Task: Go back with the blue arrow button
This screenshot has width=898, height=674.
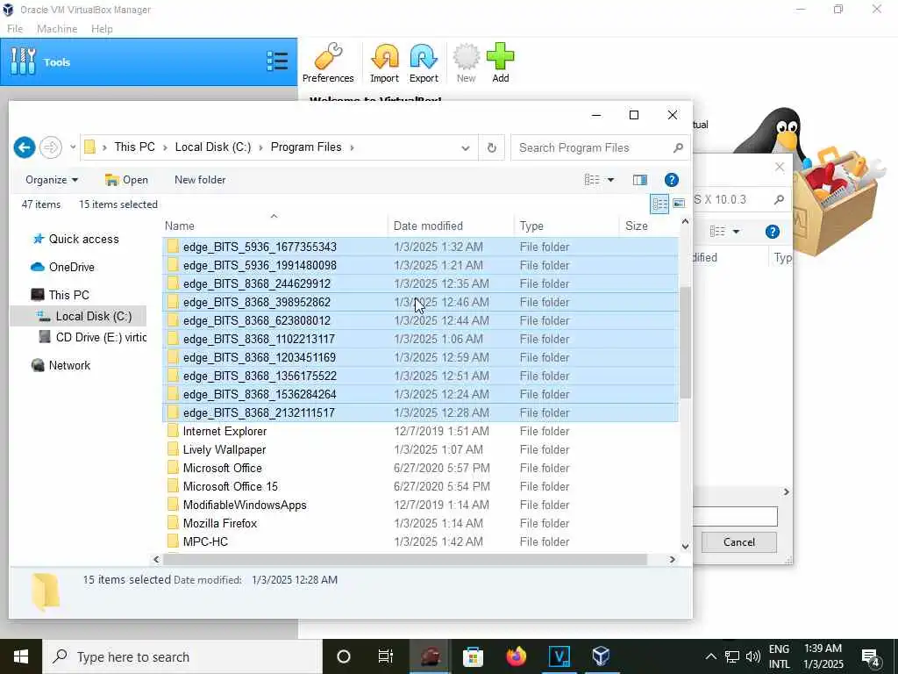Action: (25, 147)
